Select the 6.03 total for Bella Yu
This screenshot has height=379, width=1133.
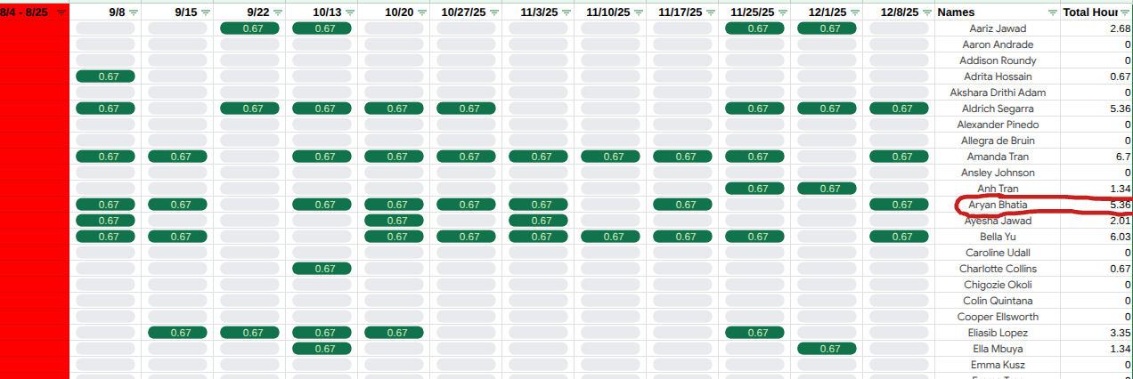pos(1097,237)
